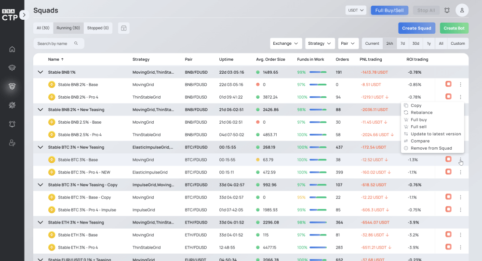Open more options for Stable BTC 3% - Base - Copy

[x=460, y=197]
